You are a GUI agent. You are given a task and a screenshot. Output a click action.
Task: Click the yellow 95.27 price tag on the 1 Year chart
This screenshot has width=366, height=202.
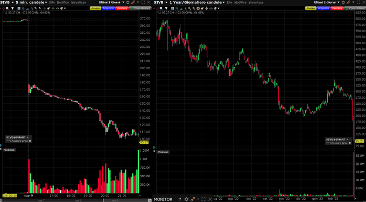(x=359, y=141)
